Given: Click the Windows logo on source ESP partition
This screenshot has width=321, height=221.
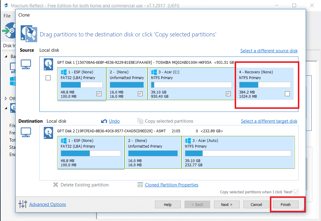Looking at the screenshot, I should tap(64, 72).
